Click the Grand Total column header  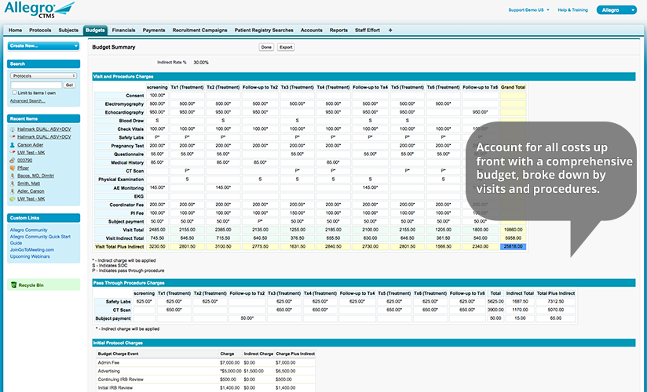tap(514, 87)
